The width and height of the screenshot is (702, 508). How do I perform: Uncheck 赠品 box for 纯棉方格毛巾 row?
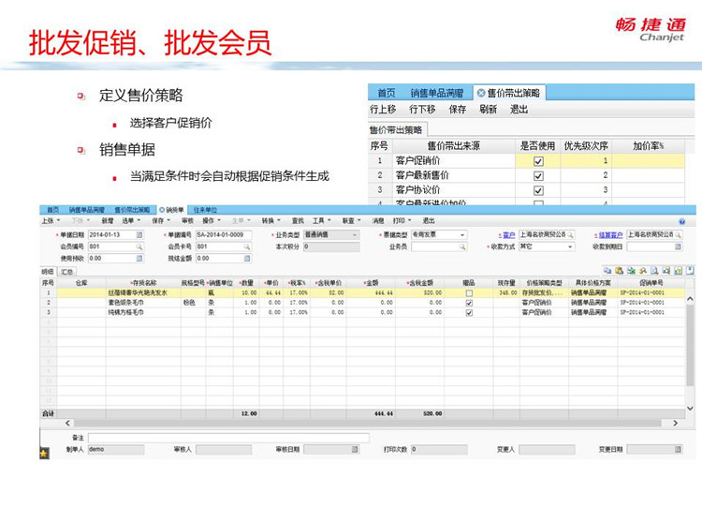click(469, 313)
